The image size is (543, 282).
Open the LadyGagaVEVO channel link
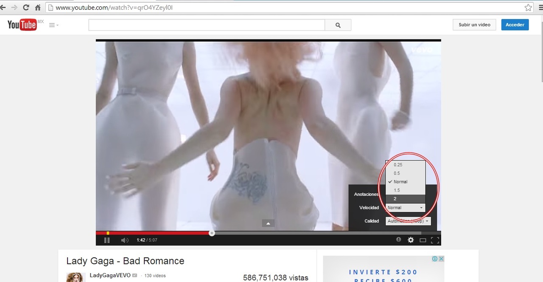110,276
